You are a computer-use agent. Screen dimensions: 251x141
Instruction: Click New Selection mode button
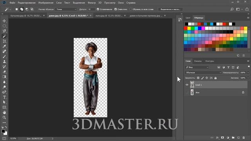pyautogui.click(x=16, y=9)
